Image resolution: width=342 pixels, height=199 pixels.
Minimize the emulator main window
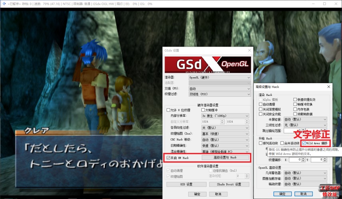[x=313, y=4]
